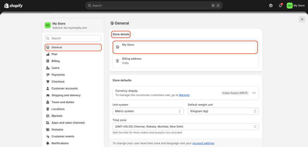Click the 5a9u2m-4m.myshopify.com store URL
This screenshot has height=147, width=308.
pos(70,28)
